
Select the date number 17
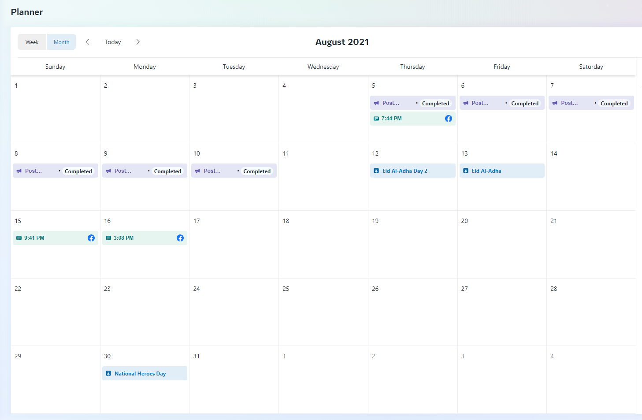[x=197, y=221]
